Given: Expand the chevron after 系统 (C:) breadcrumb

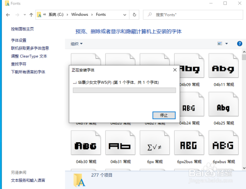Looking at the screenshot, I should pyautogui.click(x=67, y=15).
